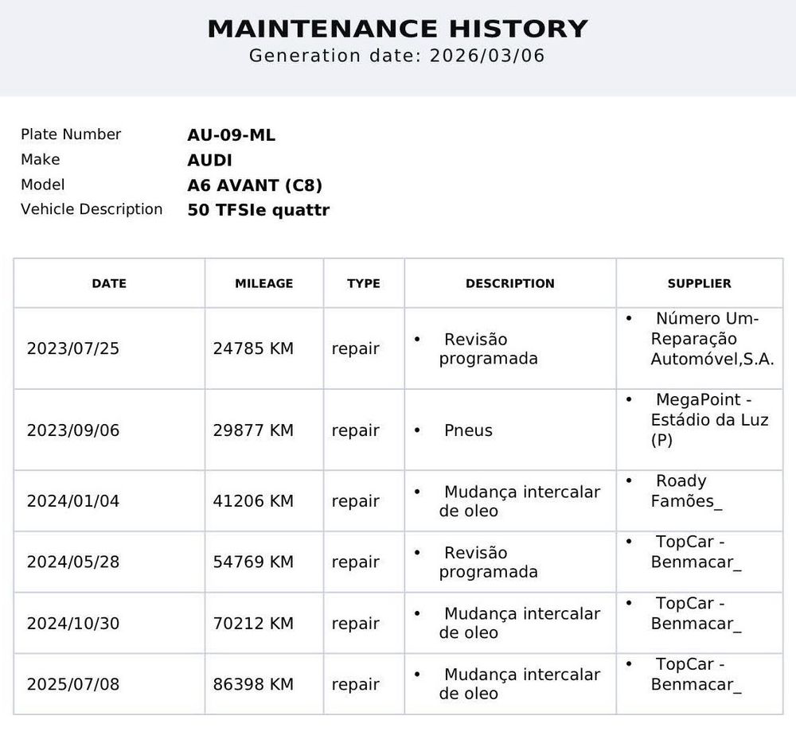Click the Pneus description entry
The width and height of the screenshot is (796, 739).
pyautogui.click(x=468, y=430)
